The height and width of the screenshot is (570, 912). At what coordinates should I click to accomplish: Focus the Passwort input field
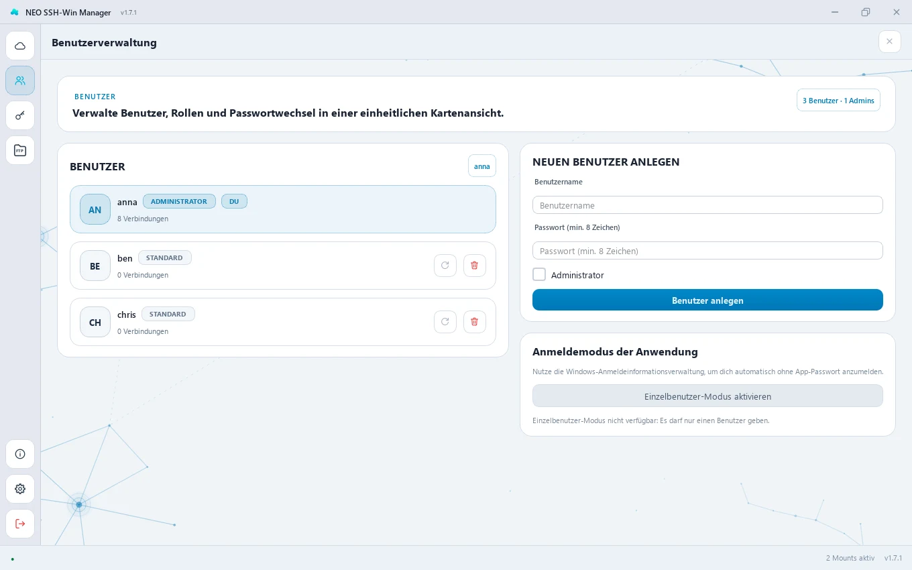point(707,250)
